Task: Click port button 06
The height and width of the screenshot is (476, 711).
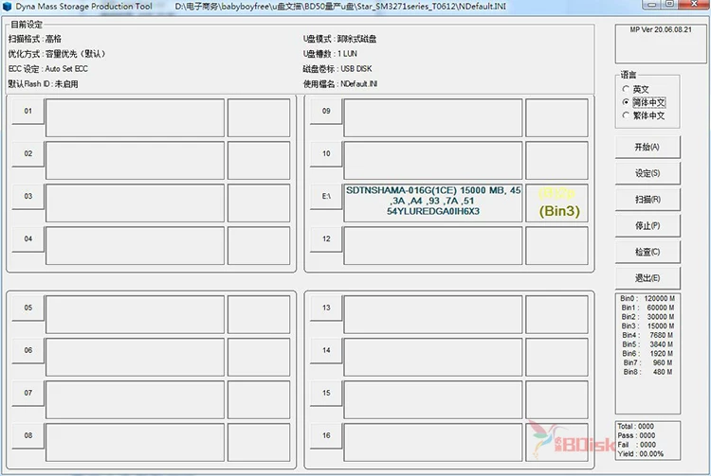Action: (28, 350)
